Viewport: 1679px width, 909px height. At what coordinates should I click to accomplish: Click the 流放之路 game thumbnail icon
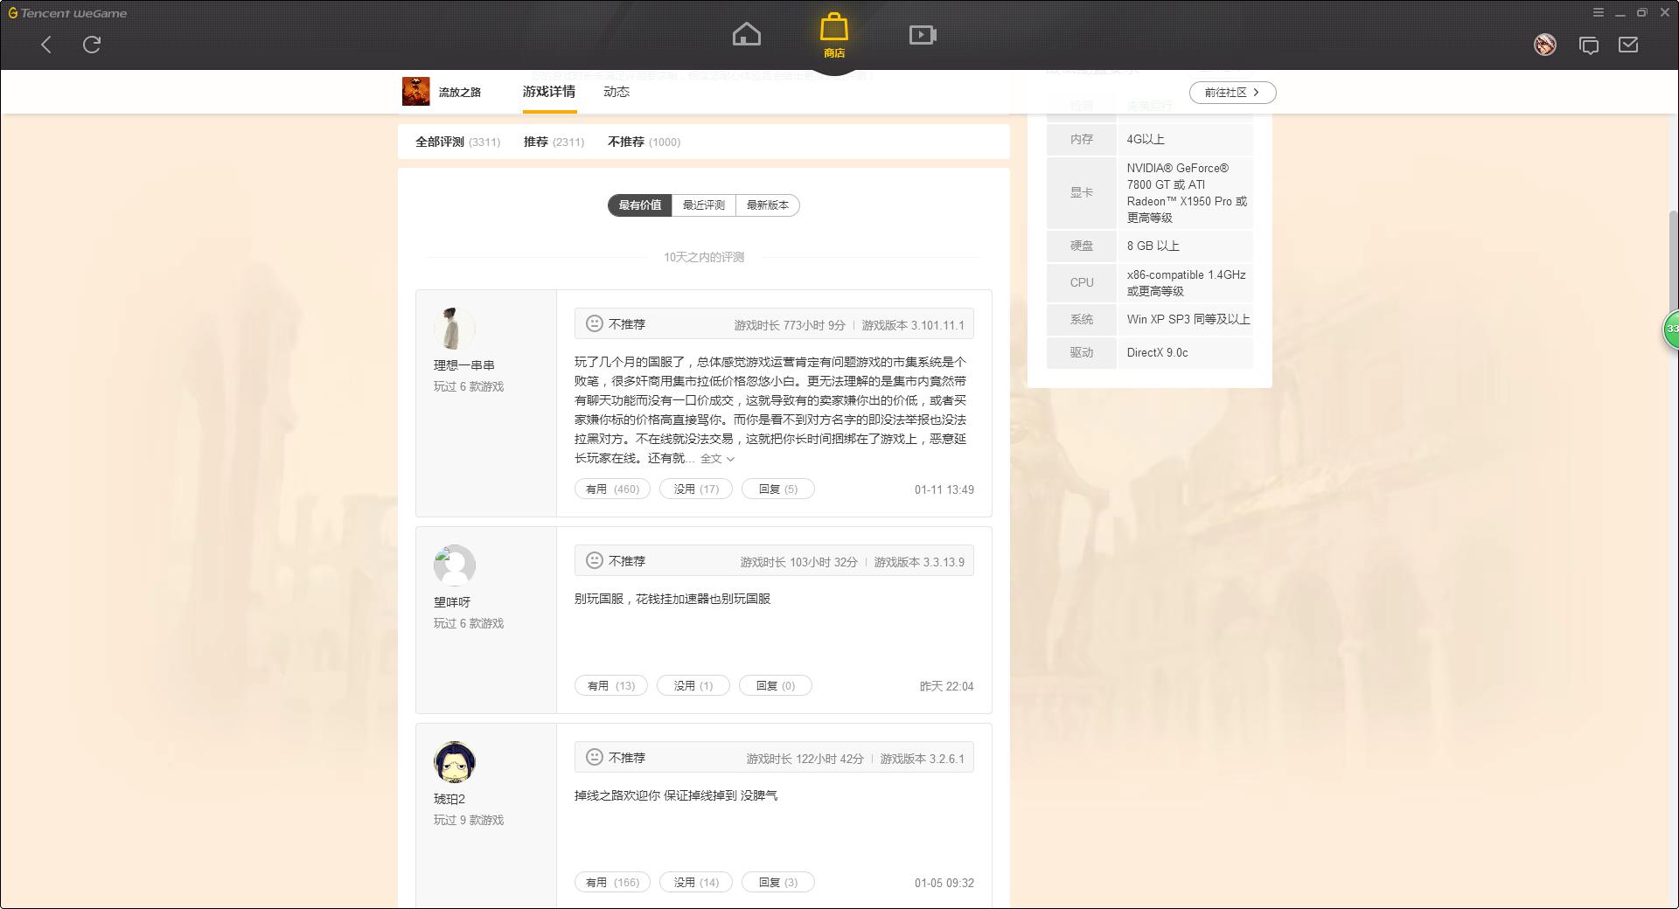[x=414, y=91]
